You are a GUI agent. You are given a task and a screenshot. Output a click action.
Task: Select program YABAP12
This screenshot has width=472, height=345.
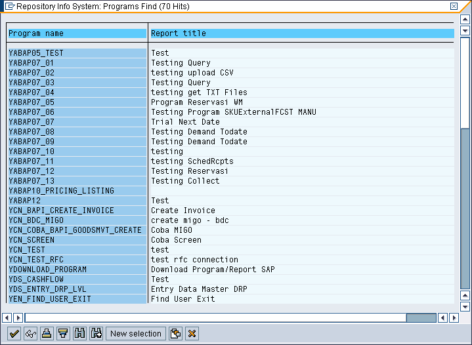point(77,201)
